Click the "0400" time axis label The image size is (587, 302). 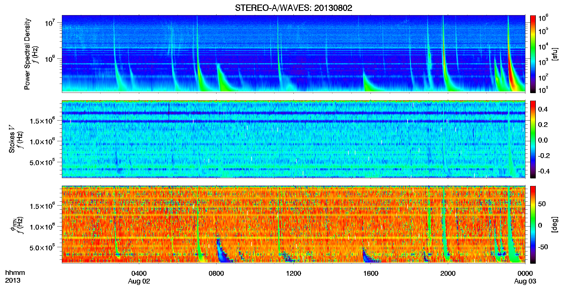click(139, 273)
